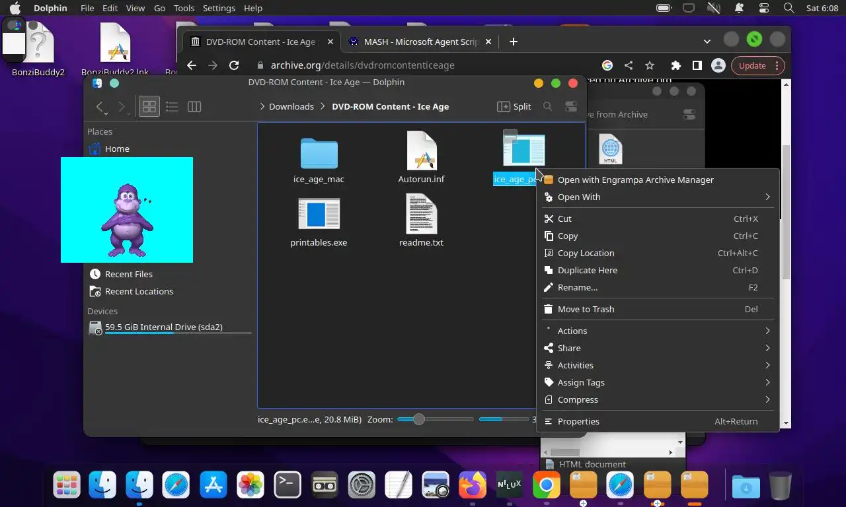The image size is (846, 507).
Task: Open a new browser tab
Action: click(513, 42)
